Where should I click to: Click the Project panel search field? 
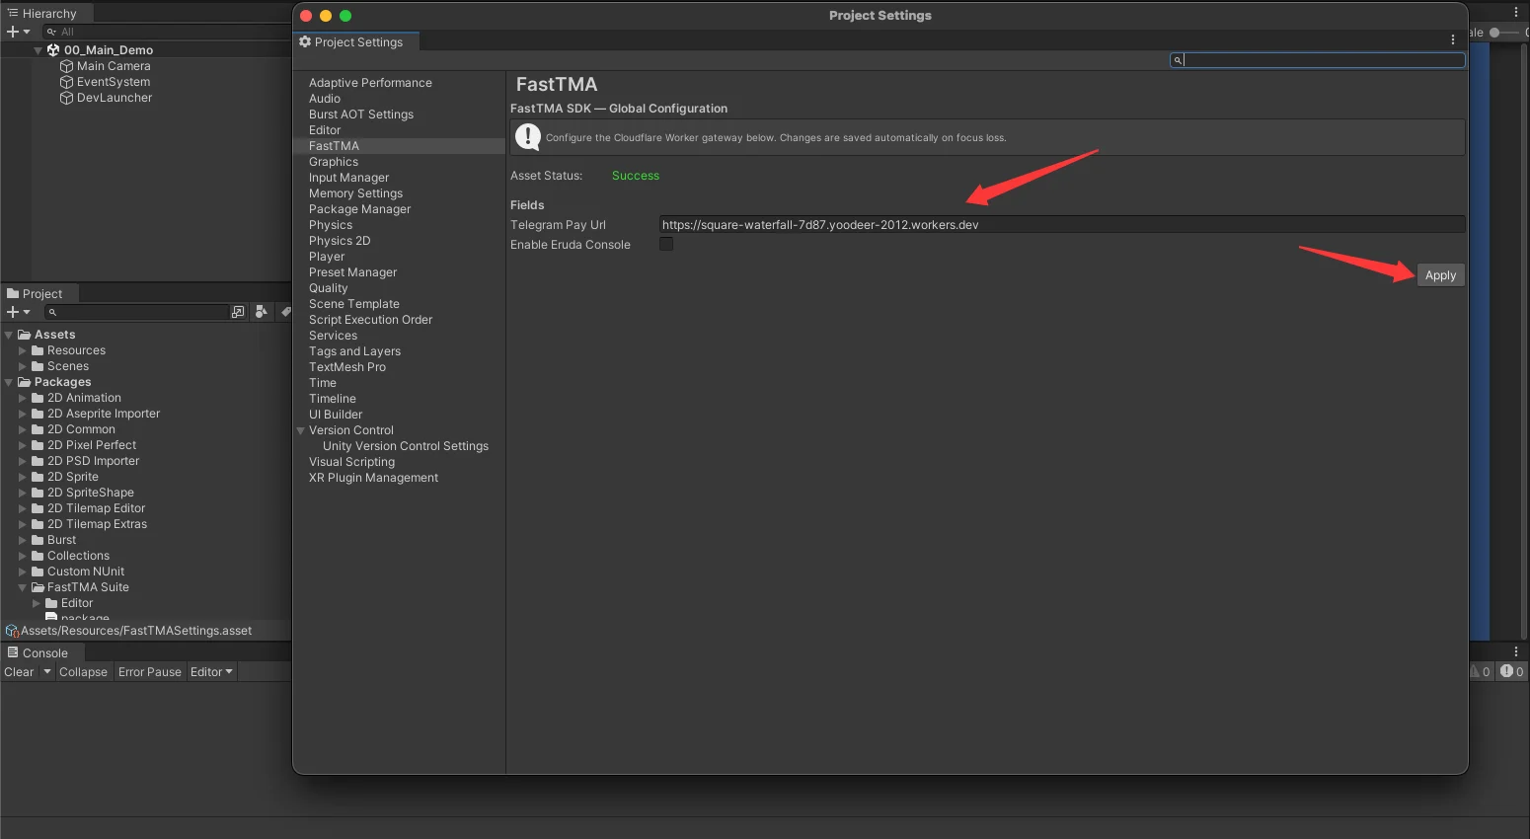pyautogui.click(x=136, y=312)
